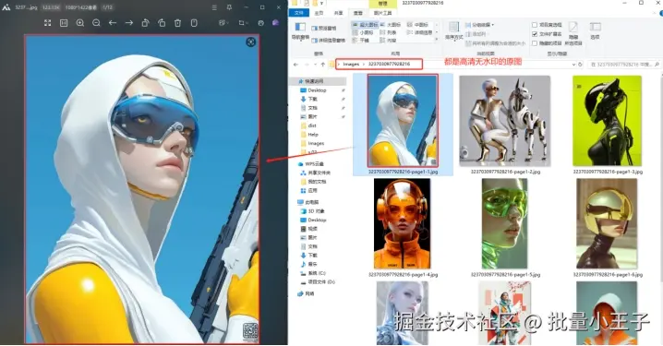Switch to the 共享 Share ribbon tab
663x346 pixels.
pyautogui.click(x=339, y=13)
